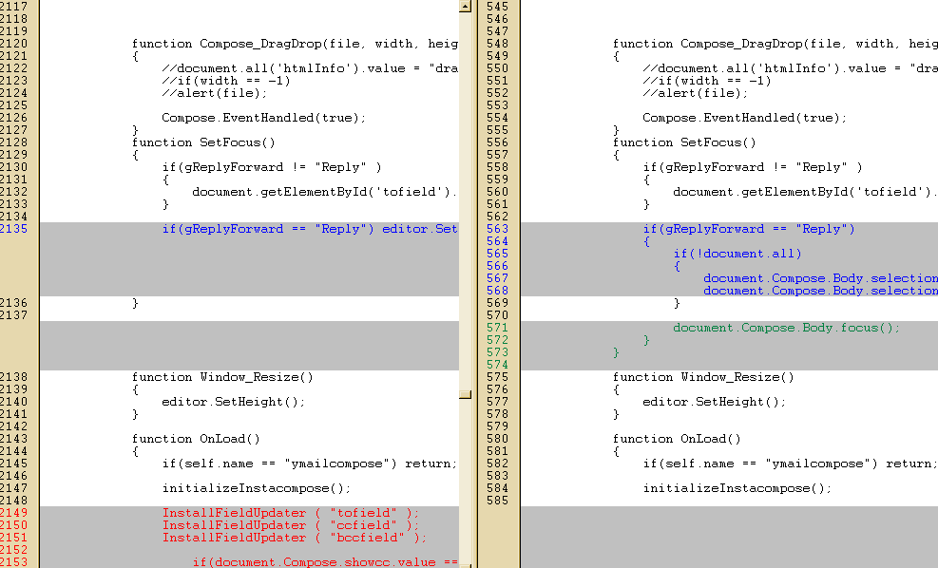Click the ymailcompose check on line 2145
The height and width of the screenshot is (568, 938).
coord(310,464)
